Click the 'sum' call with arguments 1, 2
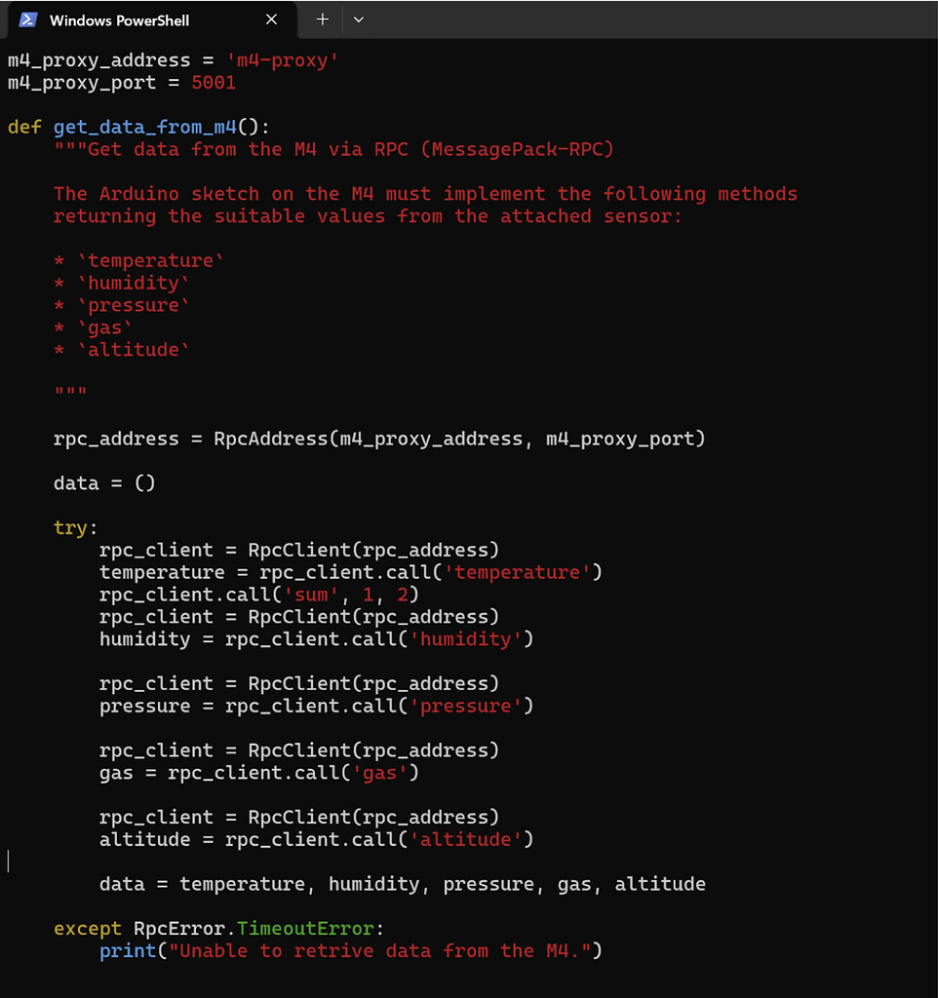Image resolution: width=938 pixels, height=998 pixels. [258, 594]
